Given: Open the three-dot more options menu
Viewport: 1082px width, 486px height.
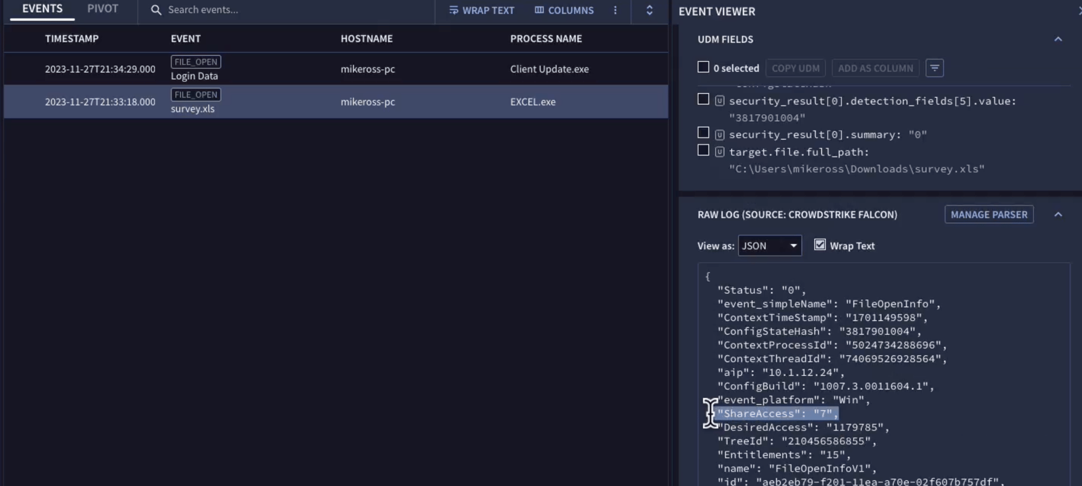Looking at the screenshot, I should pos(615,10).
